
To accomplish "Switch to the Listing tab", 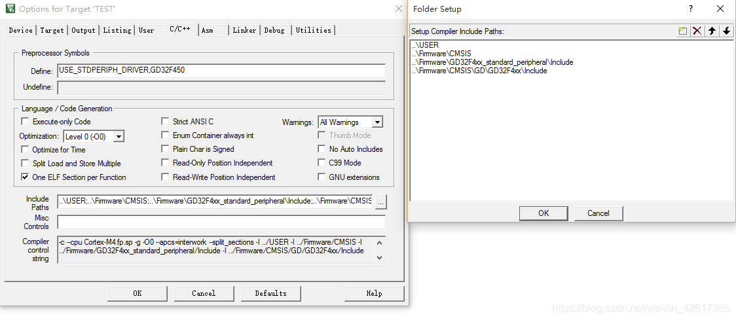I will pyautogui.click(x=117, y=30).
